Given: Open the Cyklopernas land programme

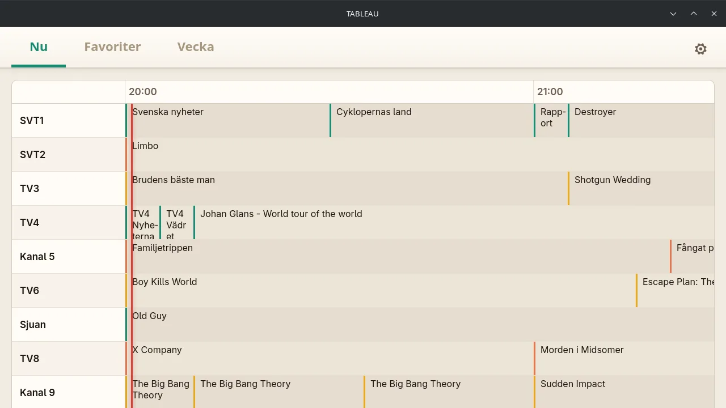Looking at the screenshot, I should (432, 120).
